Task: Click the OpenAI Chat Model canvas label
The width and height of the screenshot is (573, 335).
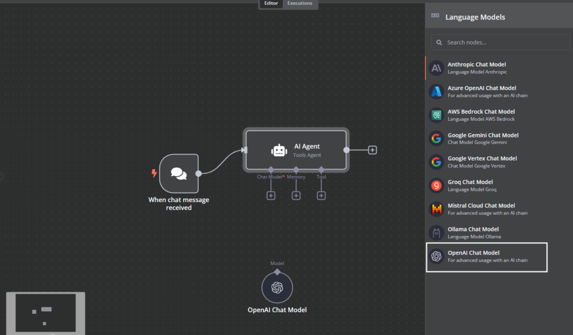Action: 277,310
